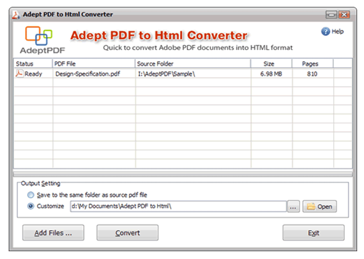
Task: Select 'Save to the same folder' radio option
Action: tap(30, 195)
